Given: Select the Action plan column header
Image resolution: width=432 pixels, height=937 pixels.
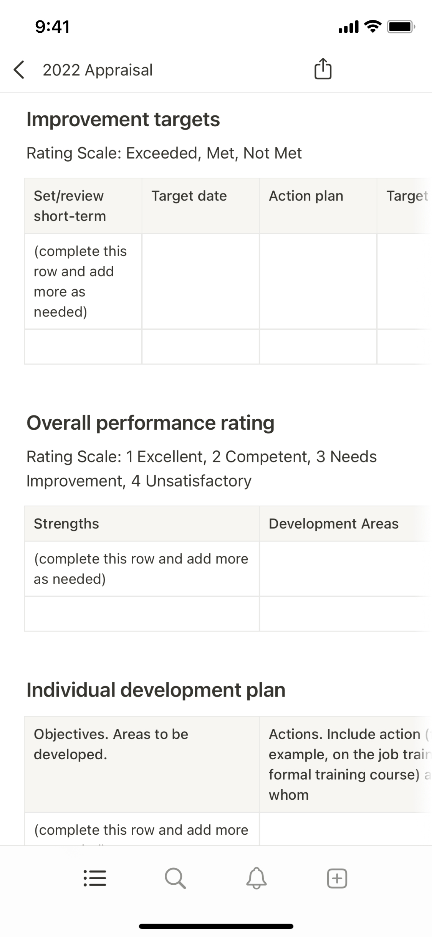Looking at the screenshot, I should coord(306,196).
